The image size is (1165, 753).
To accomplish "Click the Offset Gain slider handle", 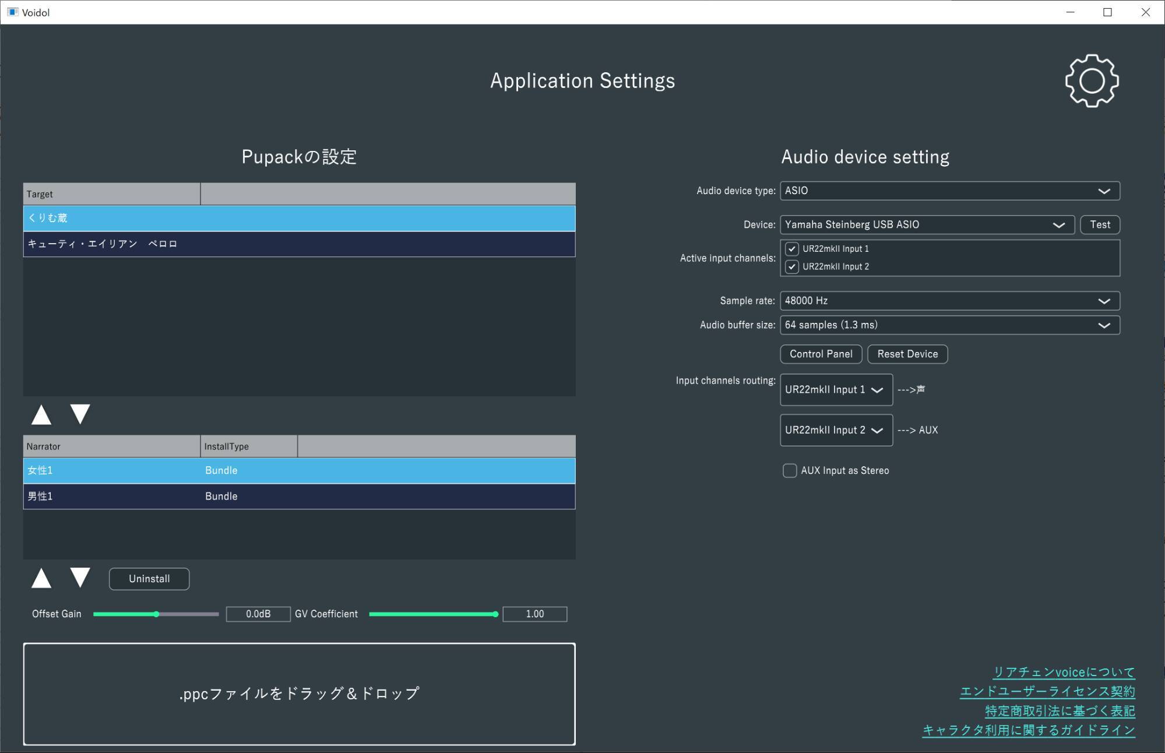I will click(156, 614).
